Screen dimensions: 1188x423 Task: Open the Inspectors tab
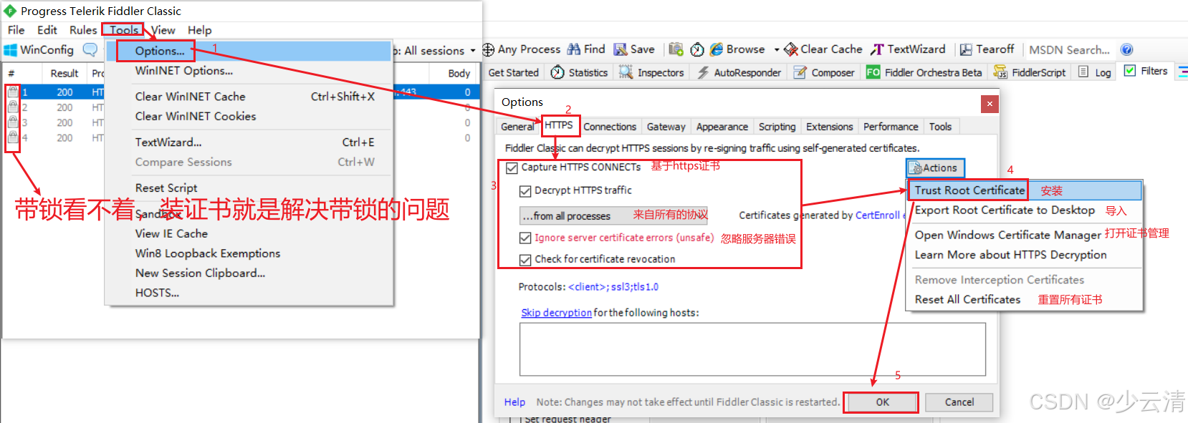651,72
